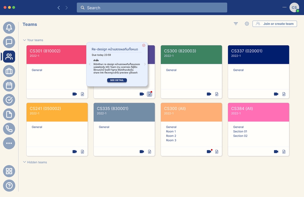Image resolution: width=304 pixels, height=197 pixels.
Task: Click the filter teams icon
Action: click(236, 24)
